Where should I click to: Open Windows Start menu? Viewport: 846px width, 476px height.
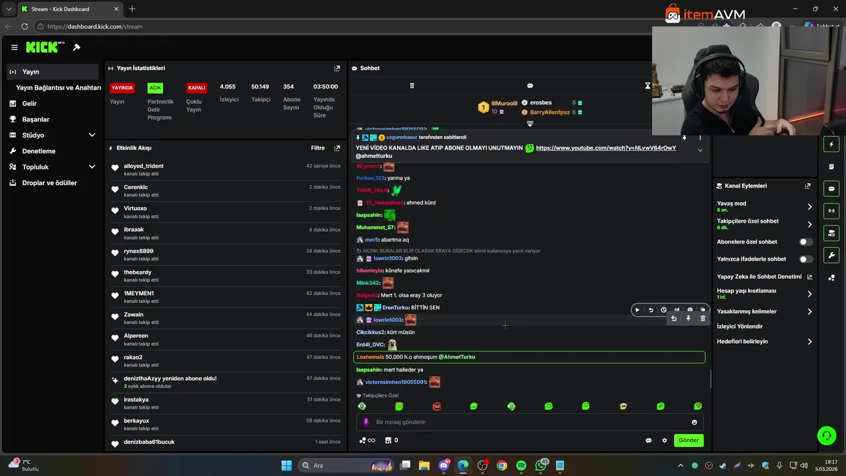click(286, 465)
